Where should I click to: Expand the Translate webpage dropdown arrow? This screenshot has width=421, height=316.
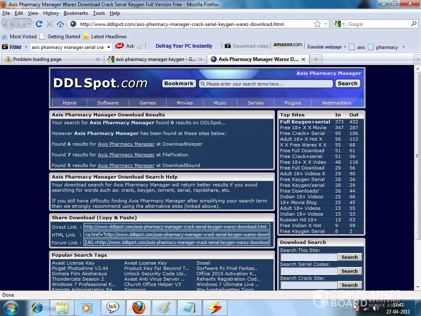[345, 47]
